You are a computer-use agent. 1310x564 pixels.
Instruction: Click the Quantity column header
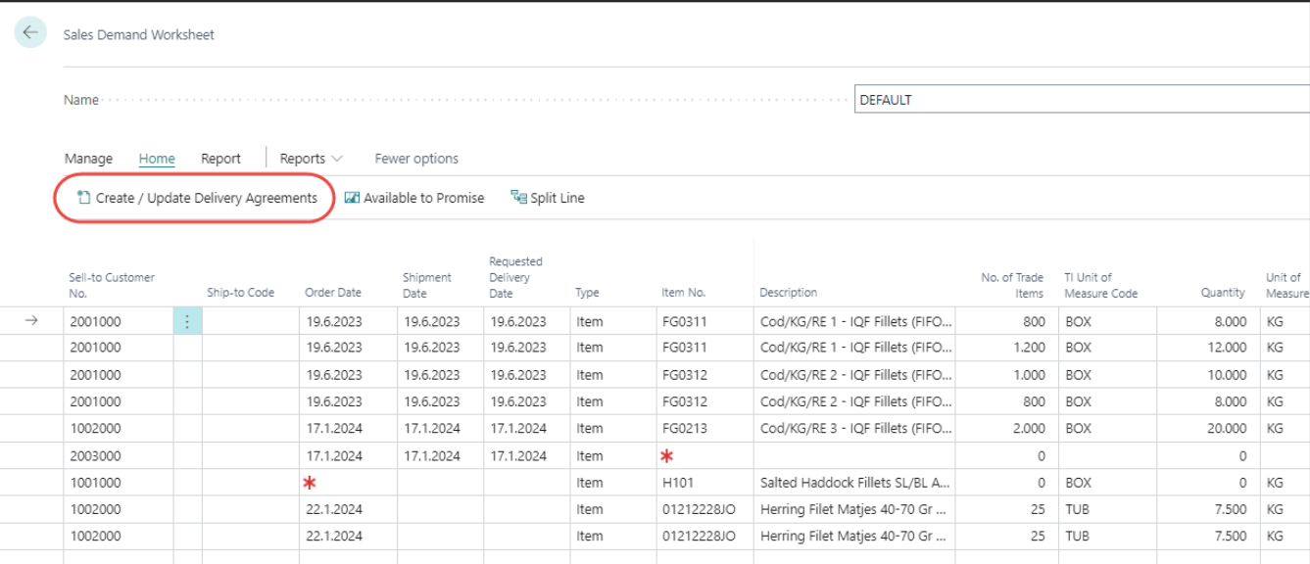click(1222, 293)
